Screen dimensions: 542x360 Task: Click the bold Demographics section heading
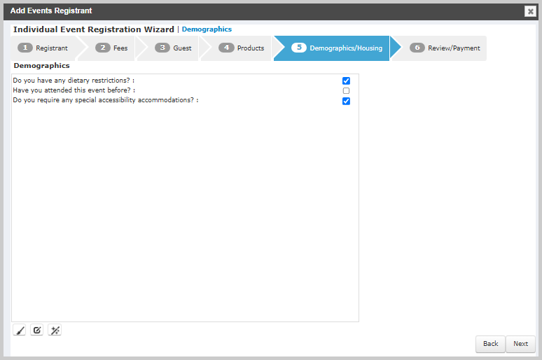coord(41,66)
